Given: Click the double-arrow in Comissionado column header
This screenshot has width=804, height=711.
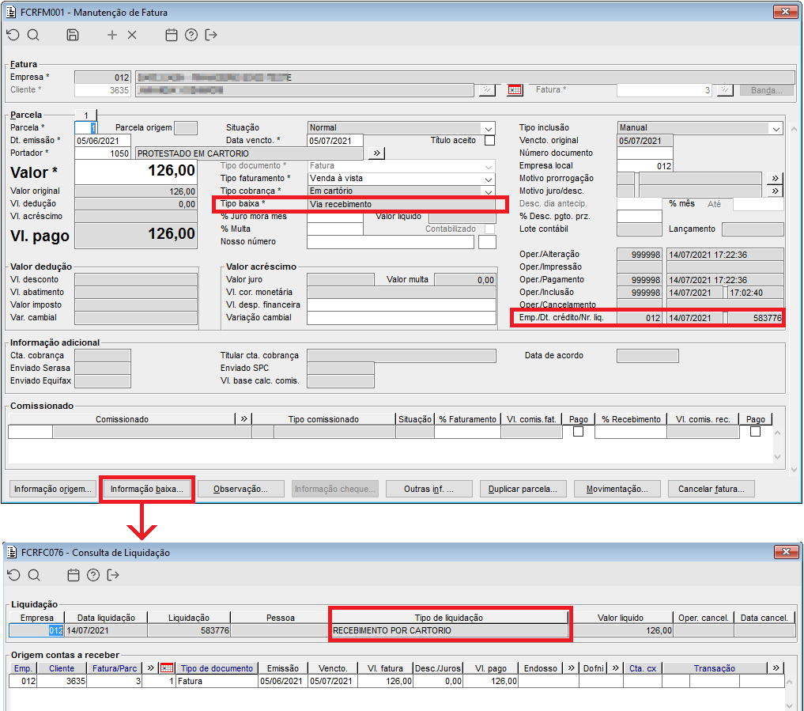Looking at the screenshot, I should 243,419.
